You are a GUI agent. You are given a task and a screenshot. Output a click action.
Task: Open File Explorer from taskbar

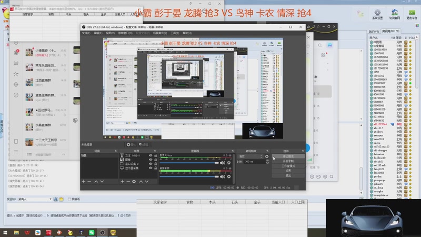(x=16, y=232)
